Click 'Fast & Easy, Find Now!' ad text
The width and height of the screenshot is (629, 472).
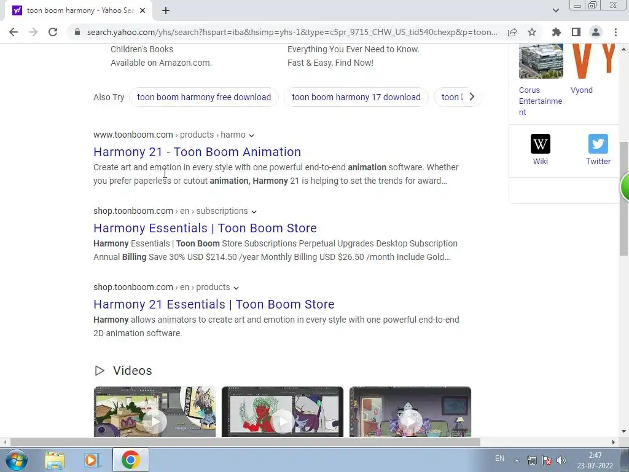[x=330, y=63]
